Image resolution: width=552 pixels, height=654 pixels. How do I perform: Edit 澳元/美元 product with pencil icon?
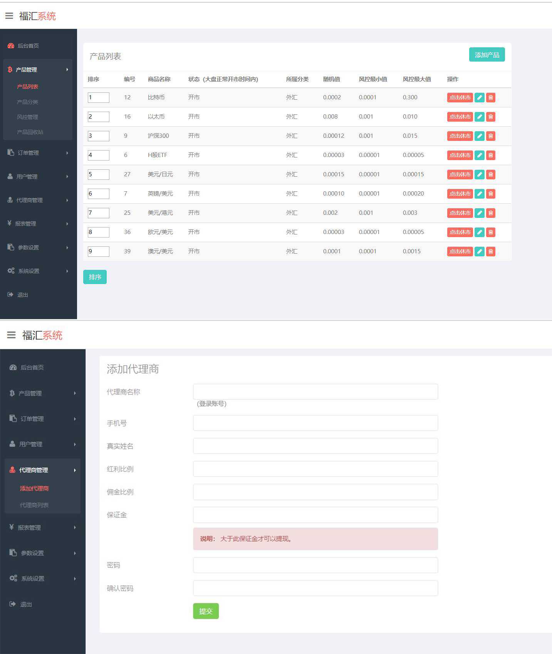pyautogui.click(x=479, y=251)
